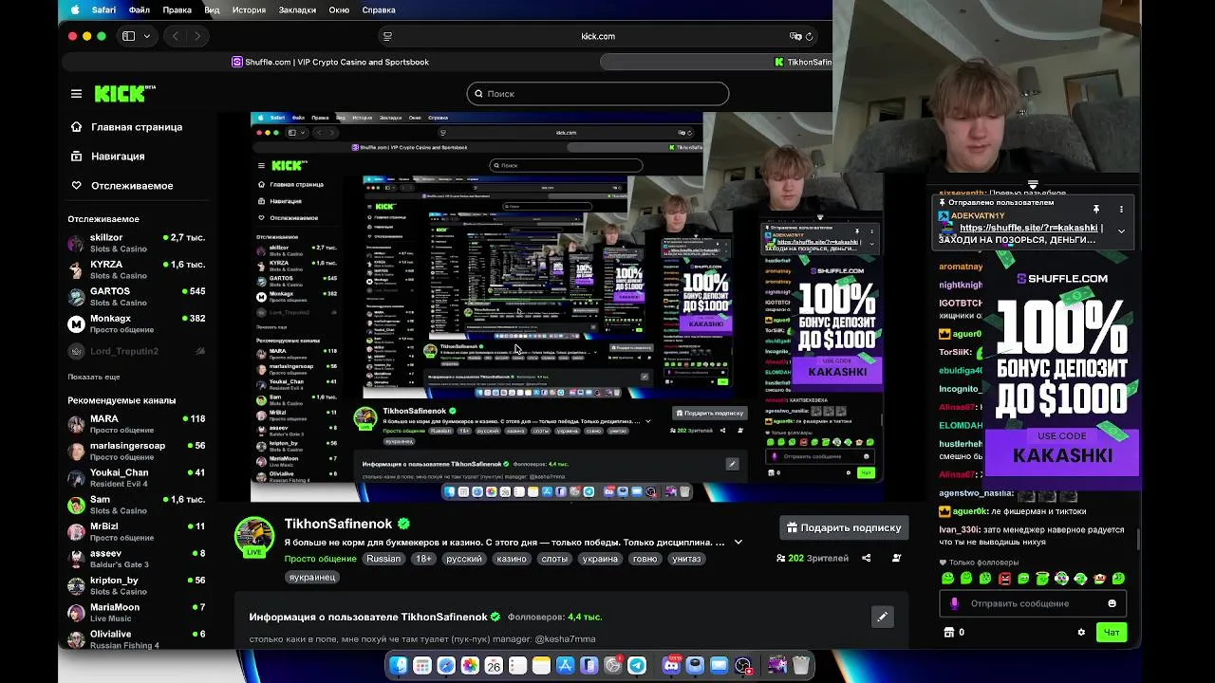Open Файл menu
This screenshot has width=1215, height=683.
140,9
